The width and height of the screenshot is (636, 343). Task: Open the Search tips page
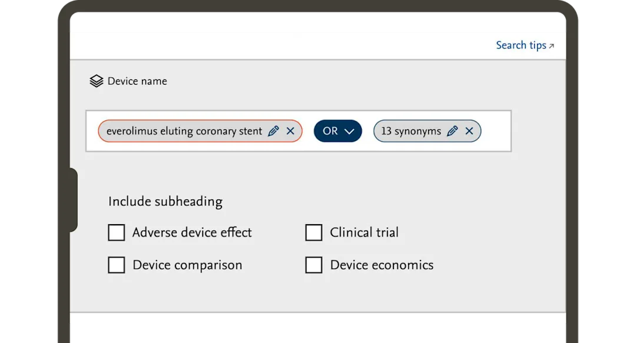(521, 45)
